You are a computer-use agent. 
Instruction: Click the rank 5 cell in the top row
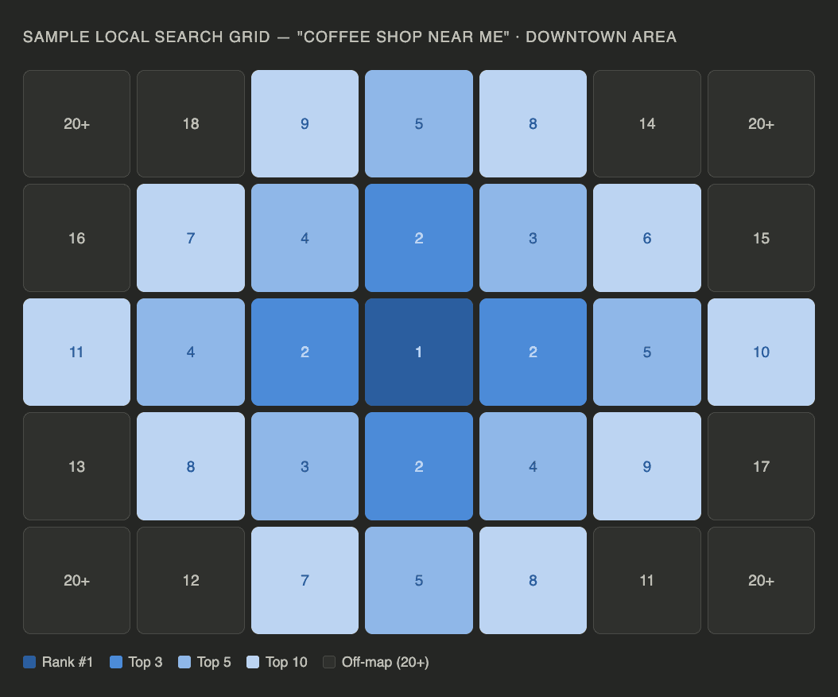point(419,123)
